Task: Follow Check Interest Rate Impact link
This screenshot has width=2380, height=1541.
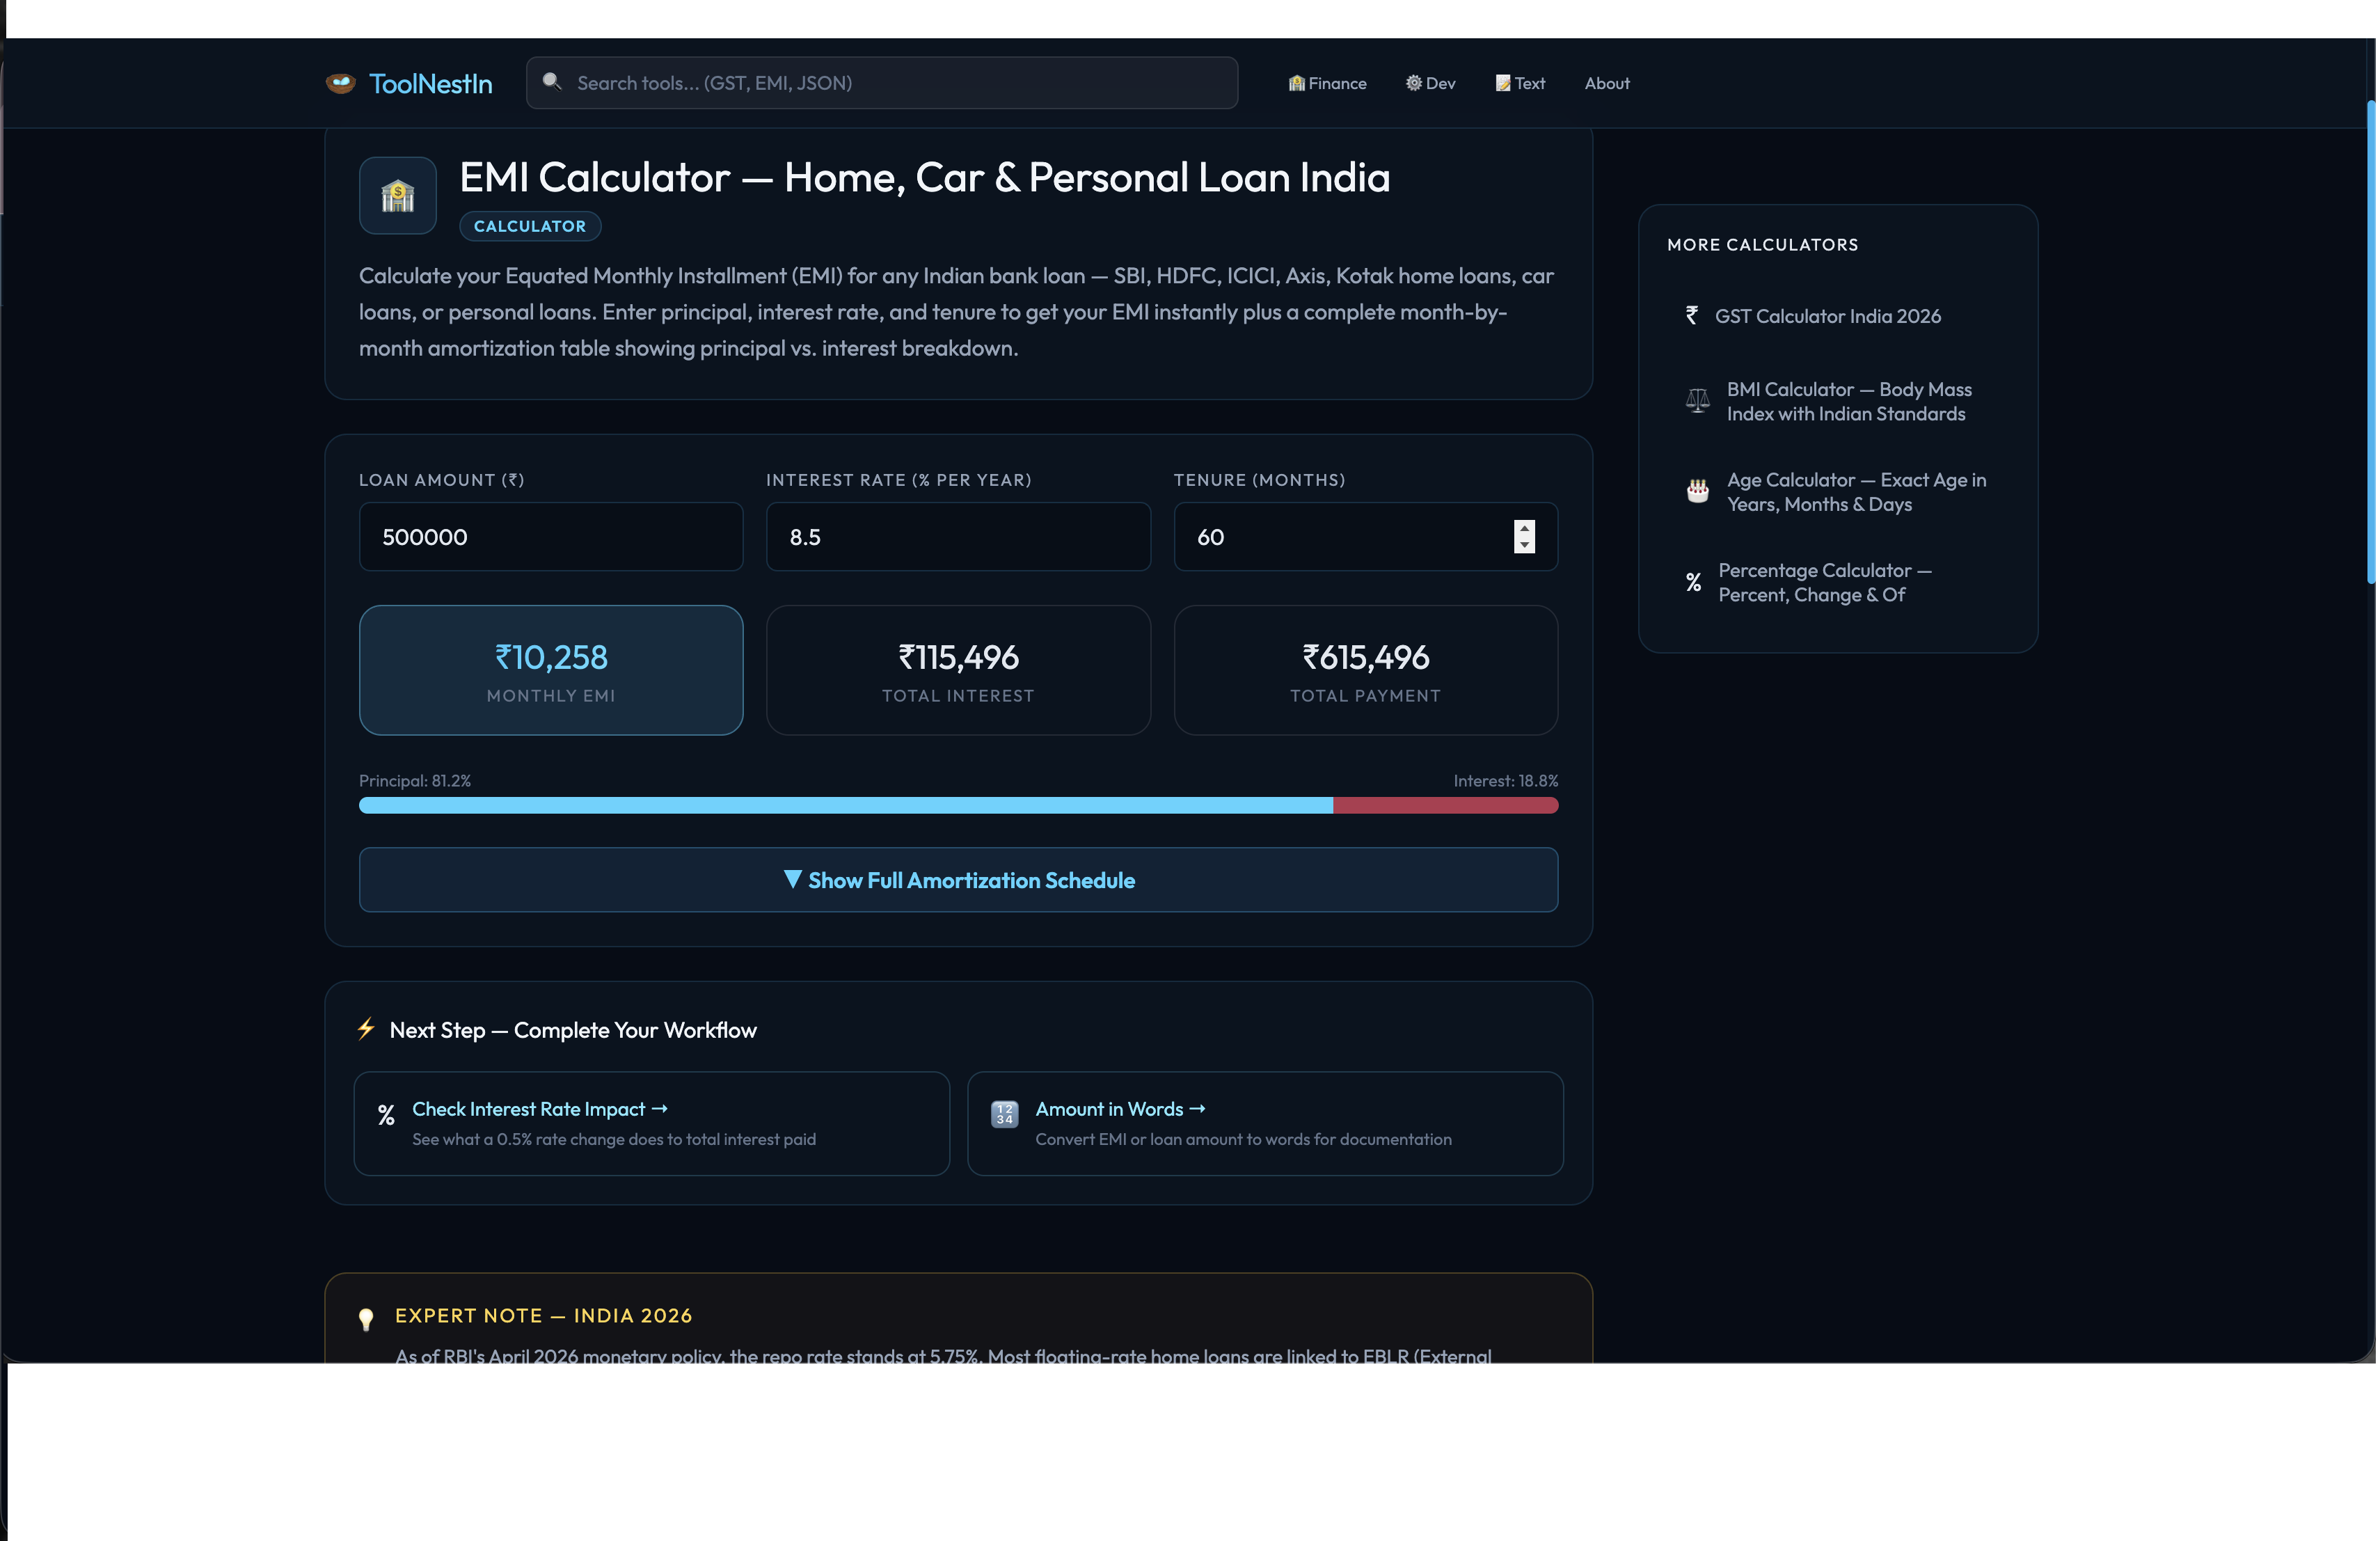Action: pyautogui.click(x=540, y=1110)
